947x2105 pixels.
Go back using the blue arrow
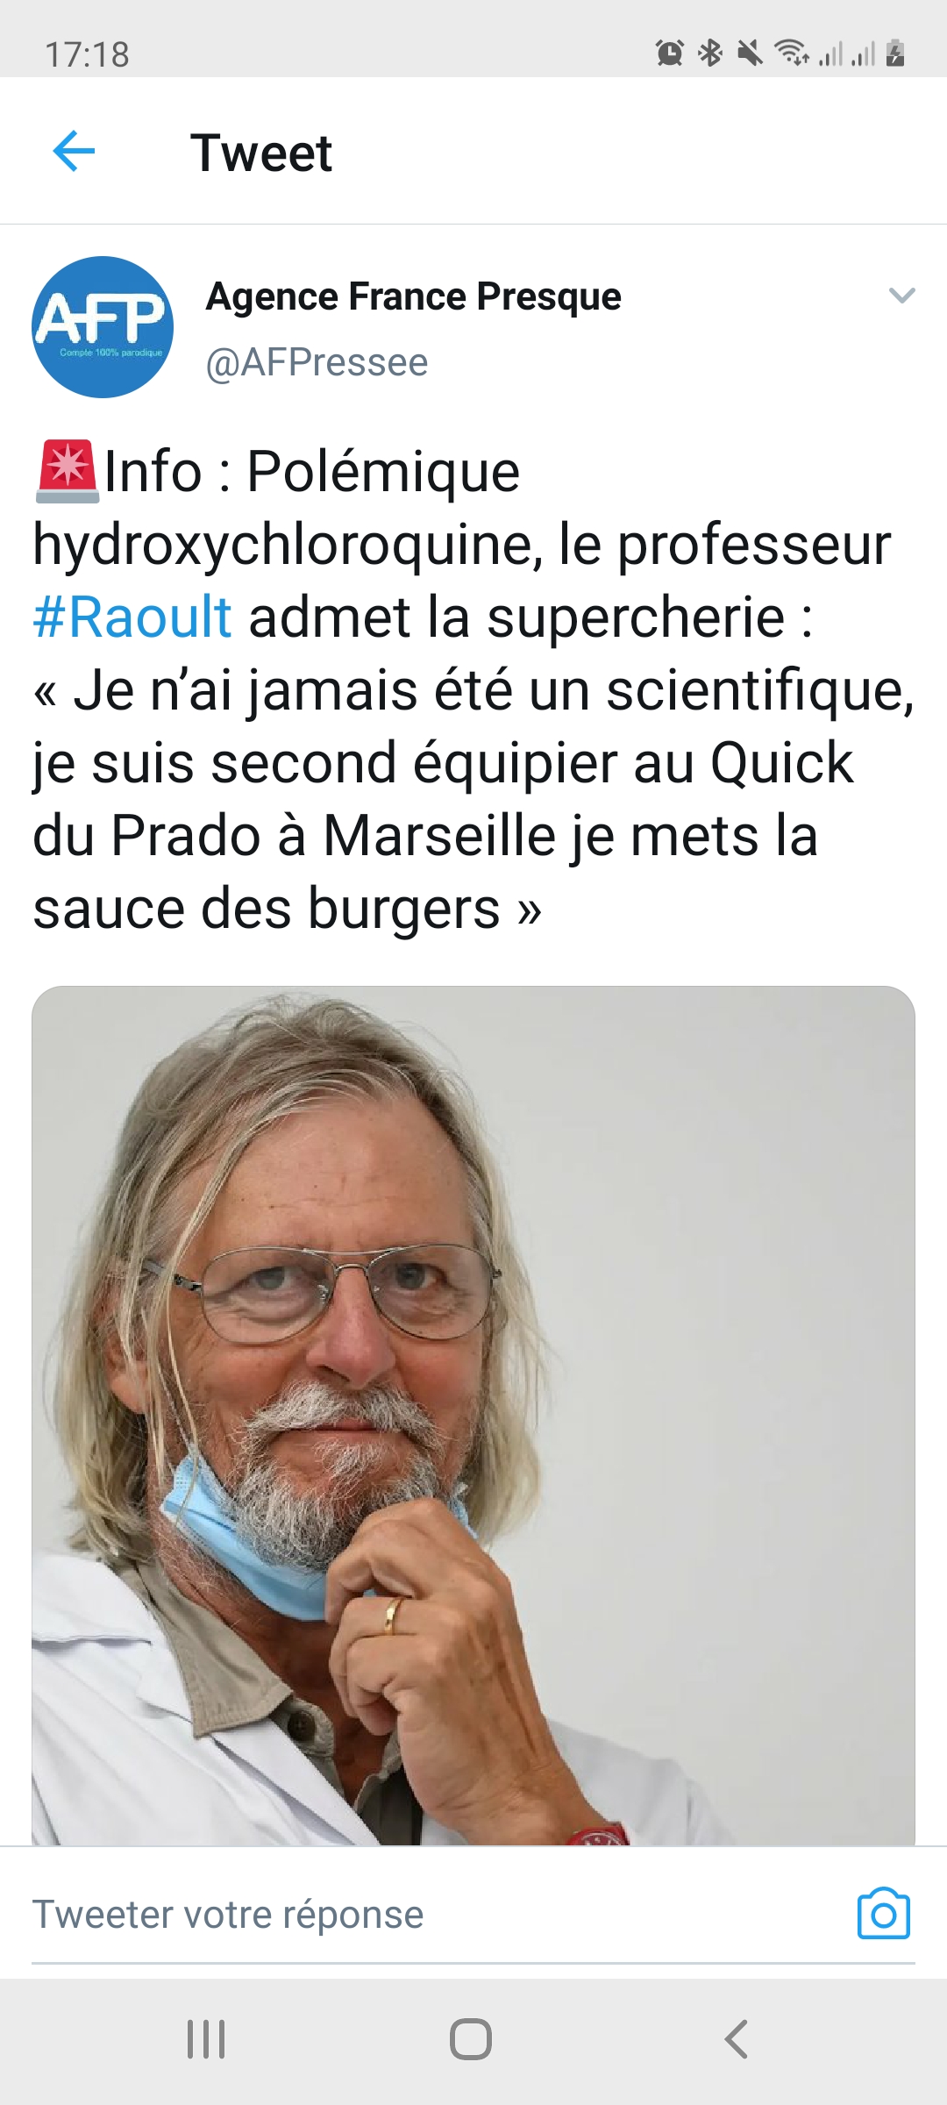pyautogui.click(x=74, y=152)
